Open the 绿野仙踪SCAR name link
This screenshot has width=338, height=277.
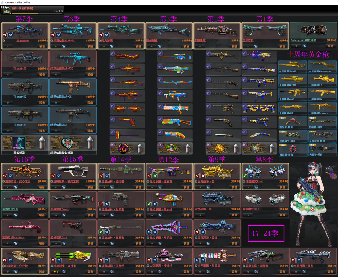tap(59, 125)
